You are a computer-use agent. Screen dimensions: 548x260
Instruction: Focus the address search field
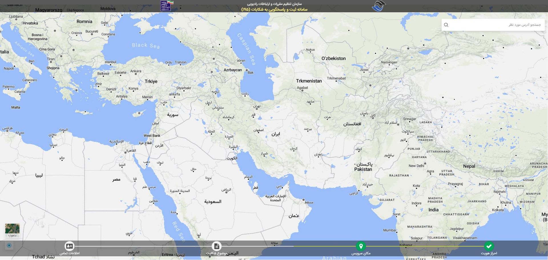coord(493,25)
